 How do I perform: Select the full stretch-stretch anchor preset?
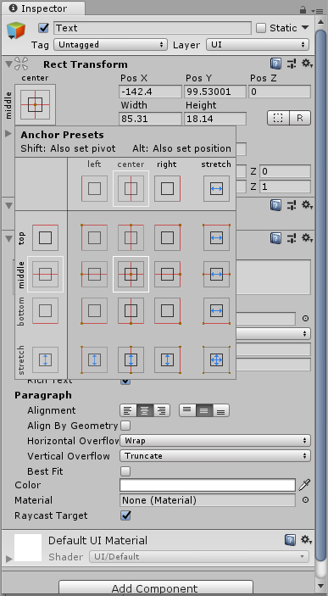pyautogui.click(x=216, y=359)
